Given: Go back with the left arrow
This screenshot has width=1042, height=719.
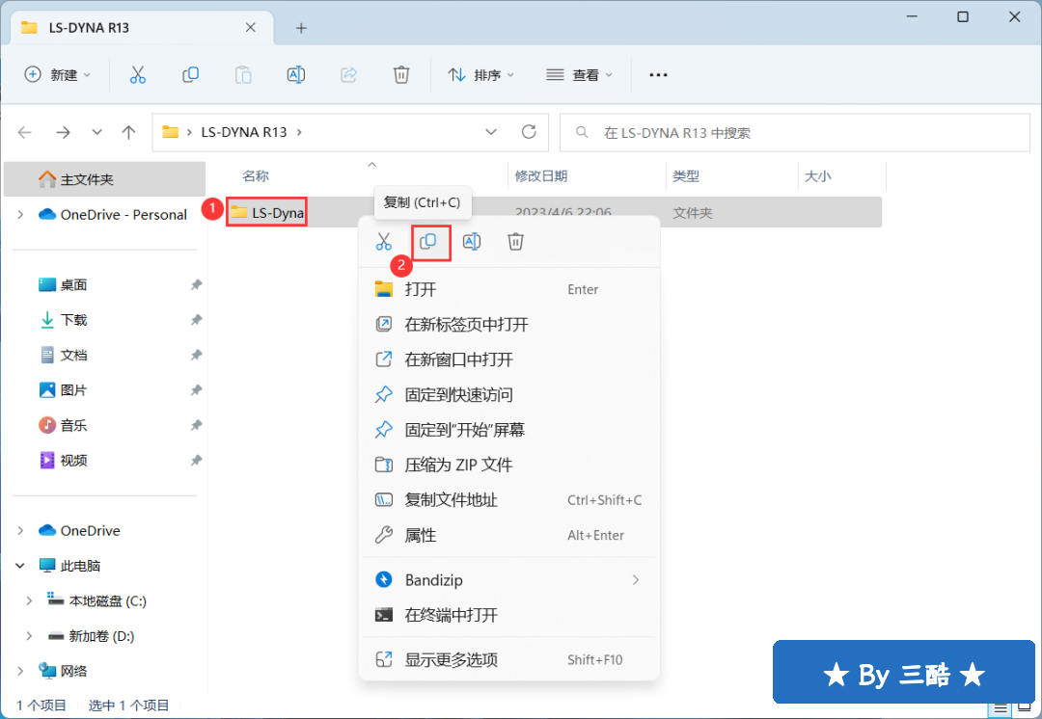Looking at the screenshot, I should click(25, 133).
